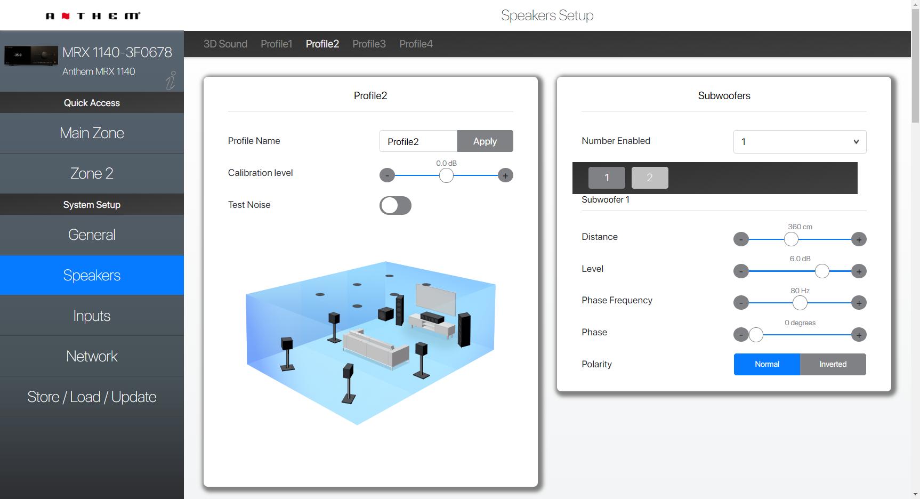Click the 360 cm distance value

800,227
